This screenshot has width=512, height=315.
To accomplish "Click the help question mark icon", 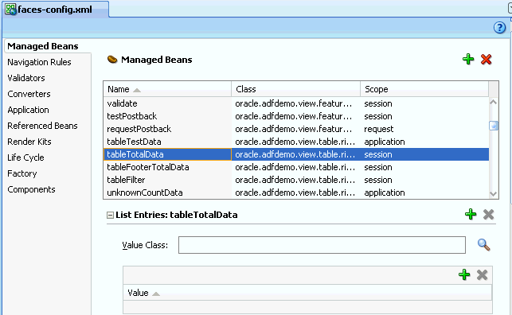I will pos(499,28).
